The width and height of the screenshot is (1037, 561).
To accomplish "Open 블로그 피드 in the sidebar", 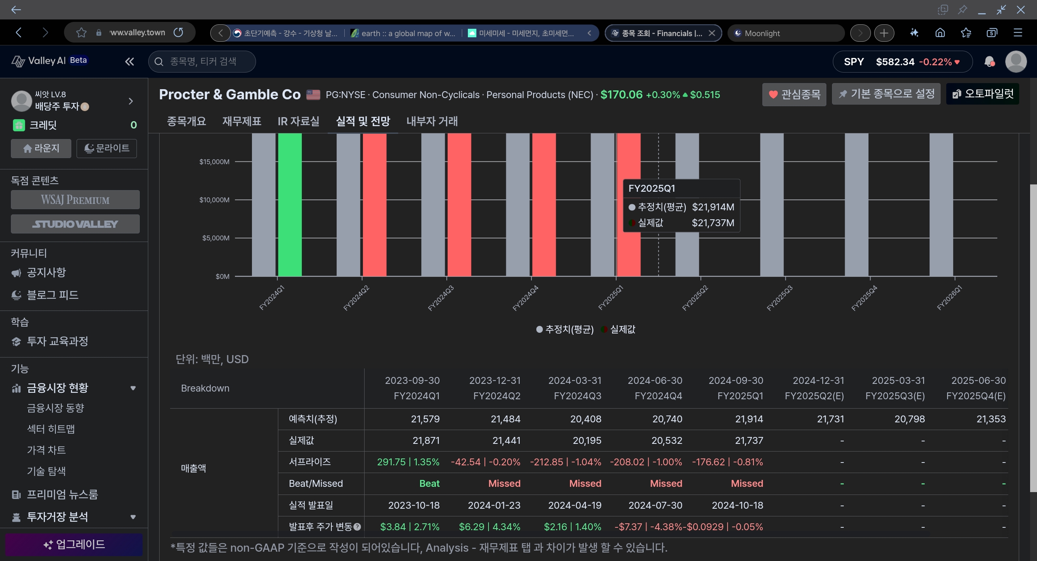I will (52, 295).
